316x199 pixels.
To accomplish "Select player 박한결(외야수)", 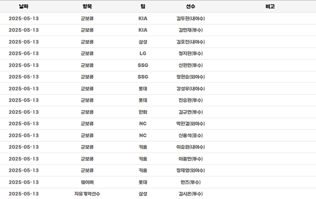I will click(191, 123).
